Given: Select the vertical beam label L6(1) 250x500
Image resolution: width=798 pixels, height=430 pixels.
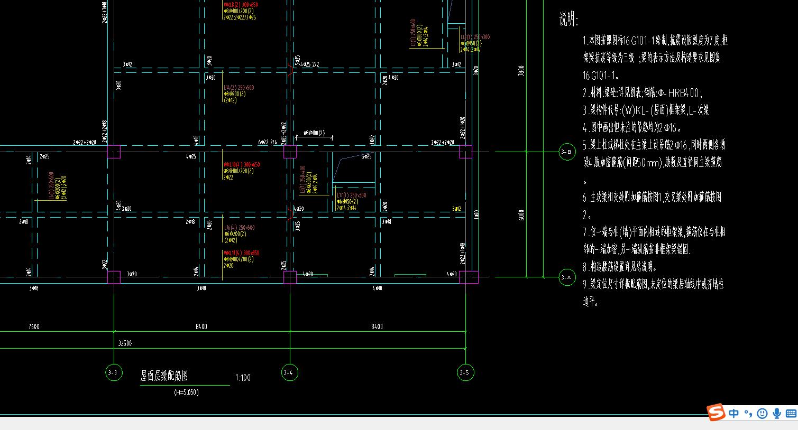Looking at the screenshot, I should [51, 185].
